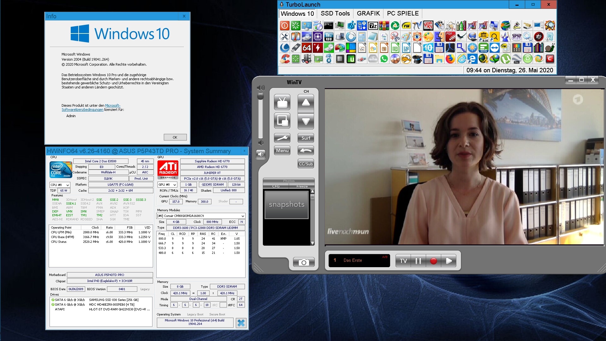Screen dimensions: 606x341
Task: Click the red record button in WinTV
Action: pyautogui.click(x=433, y=261)
